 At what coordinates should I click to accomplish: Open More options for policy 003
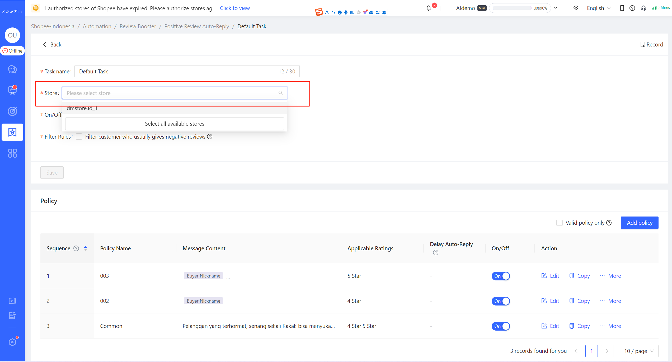pos(610,276)
